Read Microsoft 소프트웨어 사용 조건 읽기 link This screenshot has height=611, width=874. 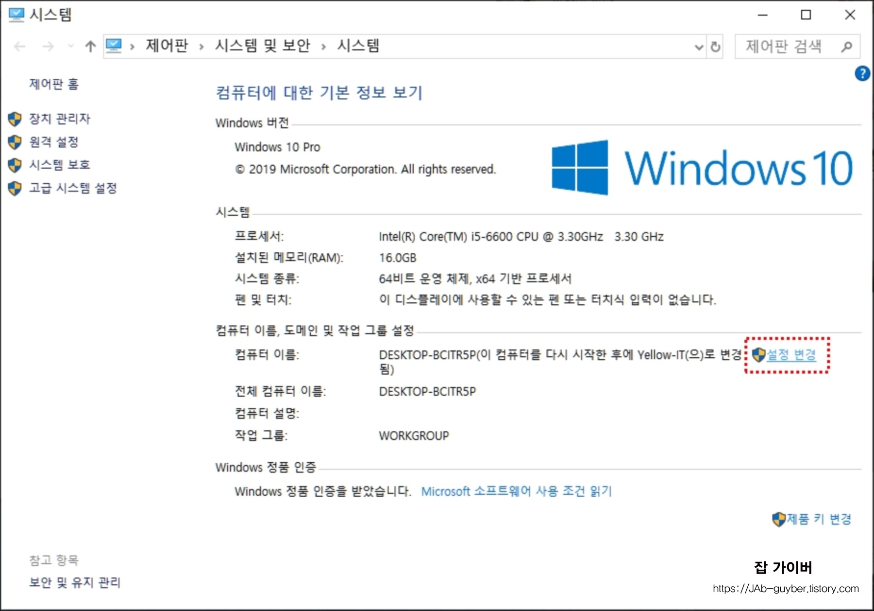(517, 491)
